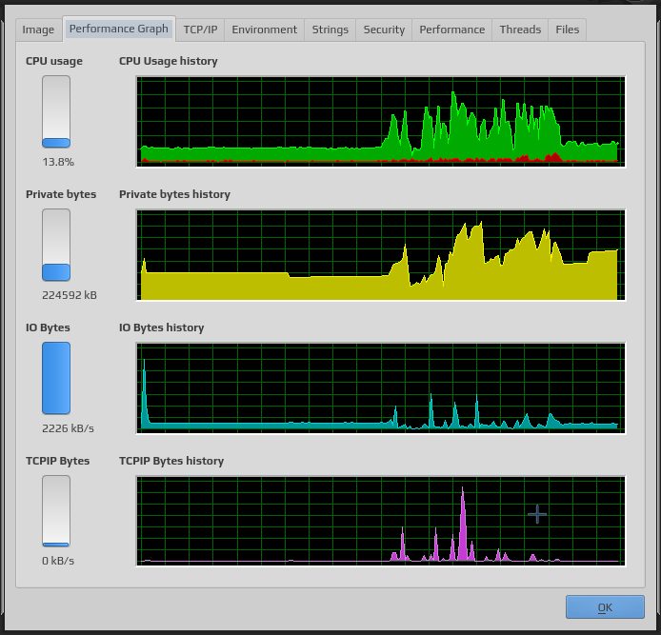
Task: Switch to the Files tab
Action: pos(568,30)
